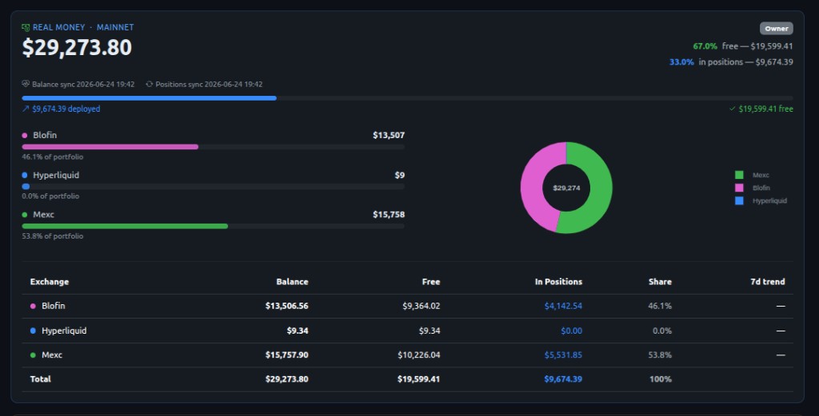
Task: Click the Blofin $13,507 amount in allocation list
Action: (389, 136)
